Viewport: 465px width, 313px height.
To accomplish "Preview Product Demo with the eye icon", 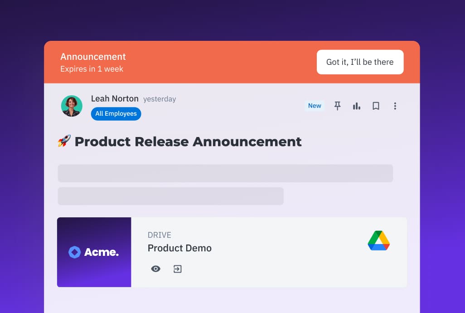I will 155,269.
